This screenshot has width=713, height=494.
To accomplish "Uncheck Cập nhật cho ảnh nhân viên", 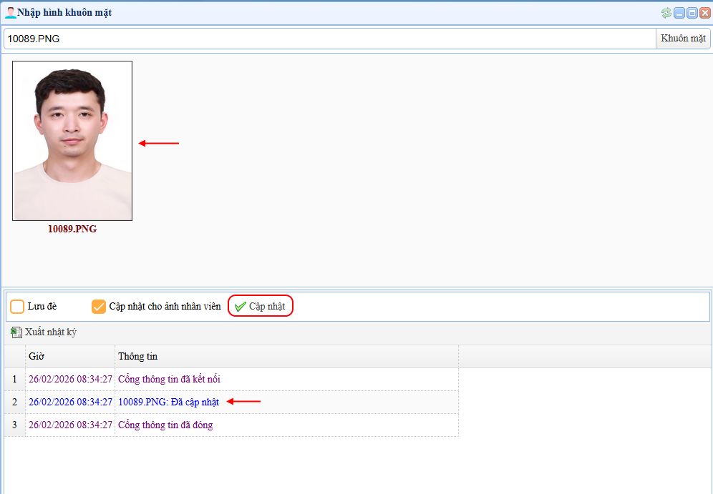I will tap(99, 307).
